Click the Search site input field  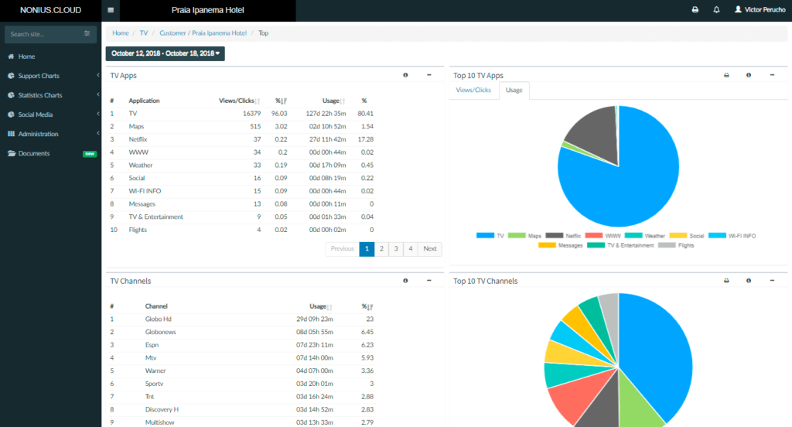click(x=43, y=34)
